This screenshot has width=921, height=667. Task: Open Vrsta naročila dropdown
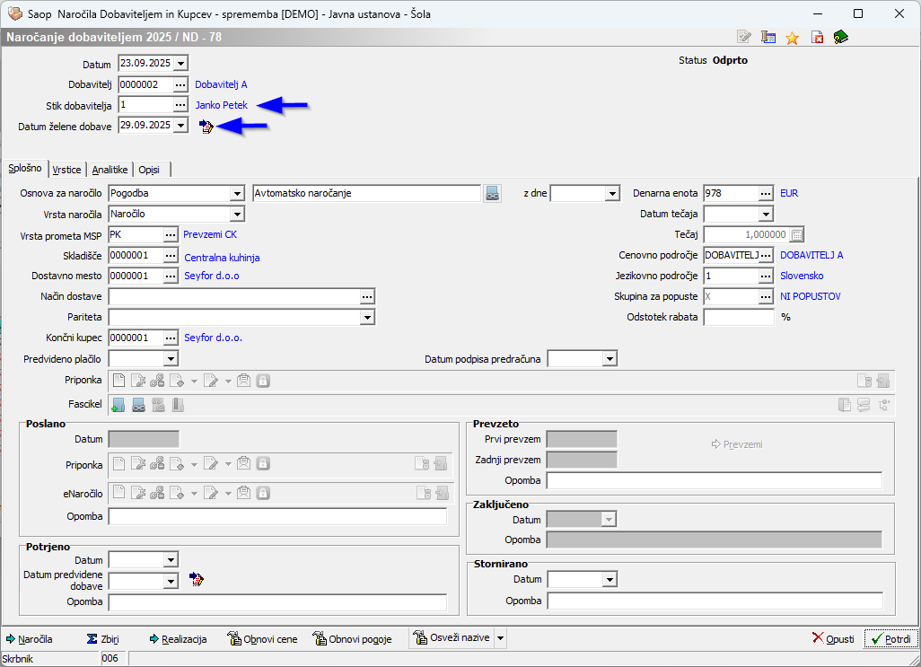pos(237,215)
